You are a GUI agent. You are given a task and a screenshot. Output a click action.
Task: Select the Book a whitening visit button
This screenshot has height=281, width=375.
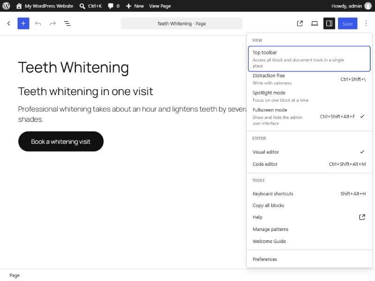[61, 141]
